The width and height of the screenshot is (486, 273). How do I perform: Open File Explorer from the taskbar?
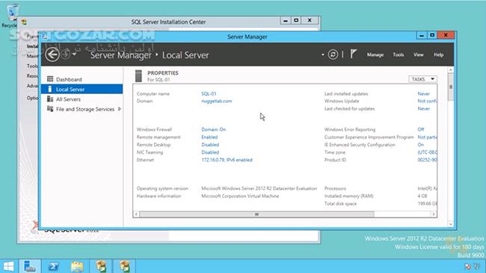[x=77, y=266]
